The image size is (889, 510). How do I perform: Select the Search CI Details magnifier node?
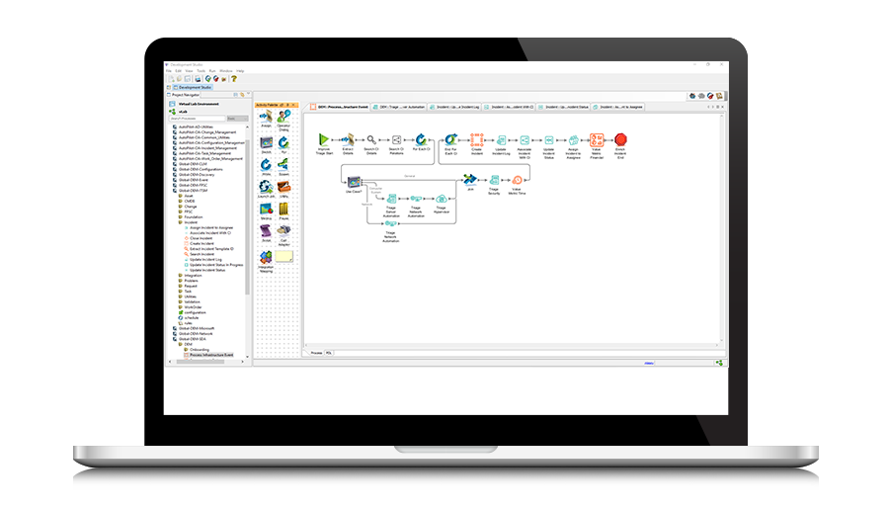[x=372, y=139]
